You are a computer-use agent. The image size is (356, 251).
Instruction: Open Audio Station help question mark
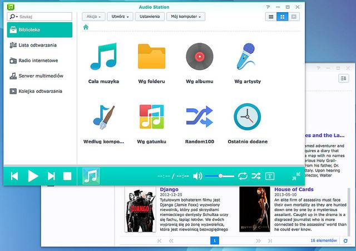(268, 7)
